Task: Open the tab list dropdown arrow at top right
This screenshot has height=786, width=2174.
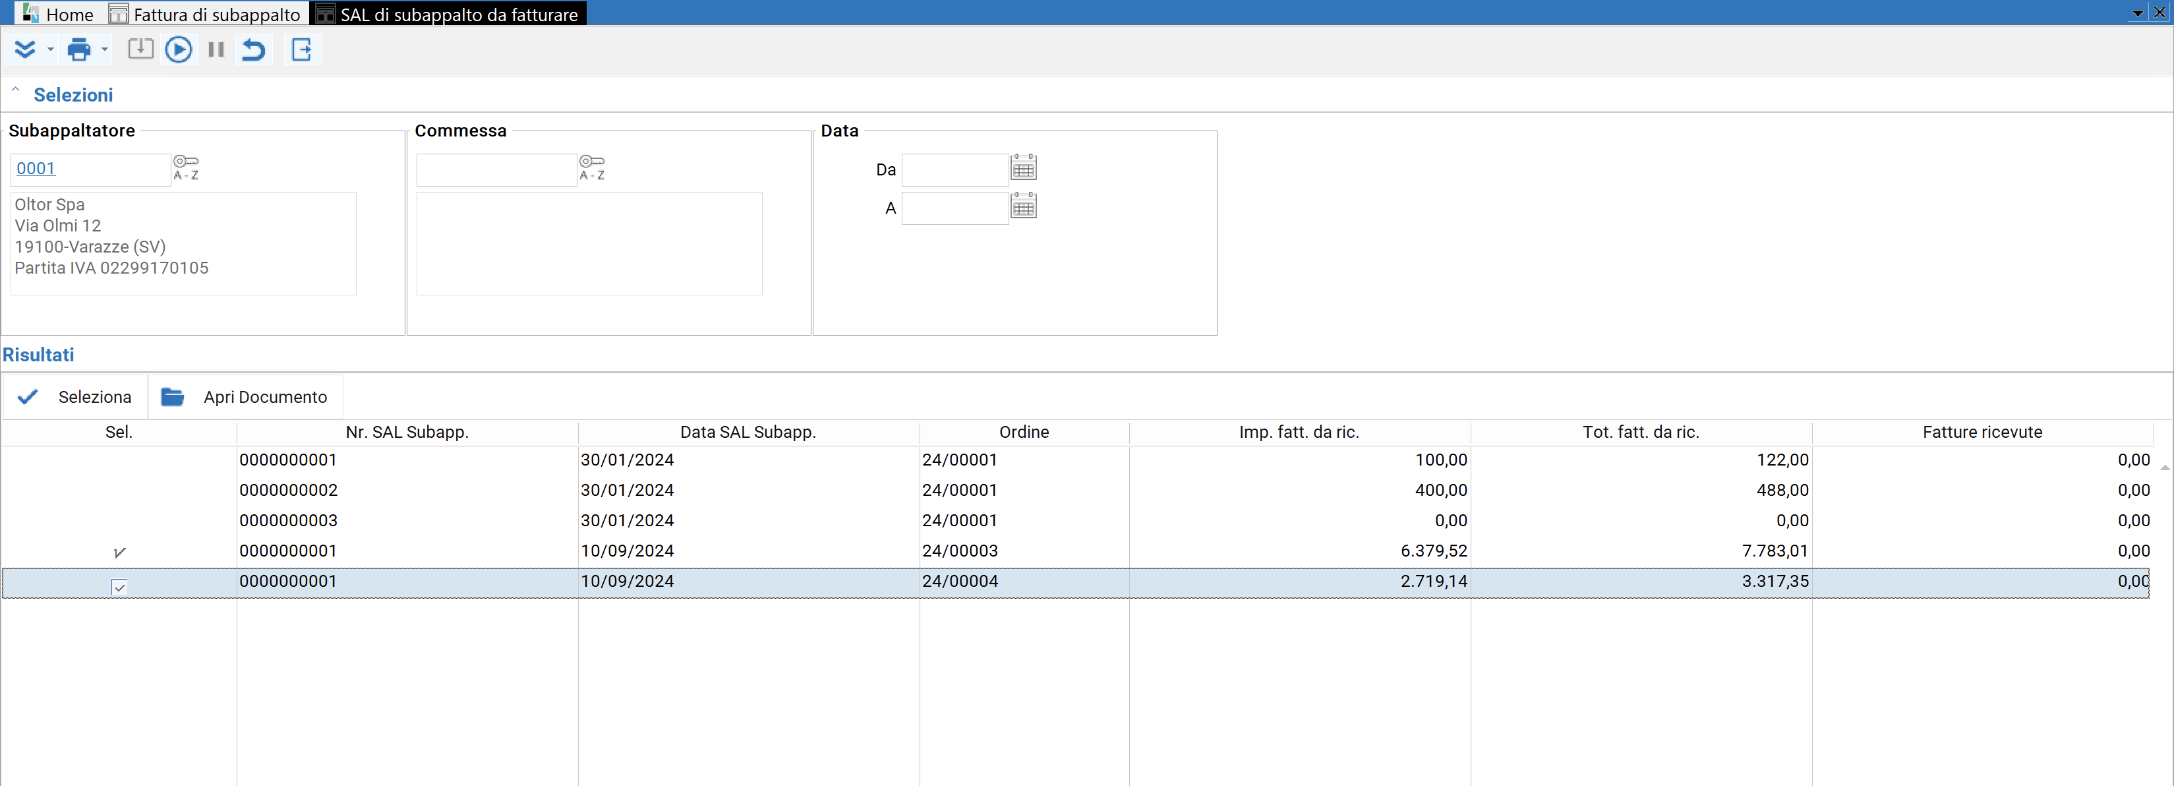Action: click(2137, 13)
